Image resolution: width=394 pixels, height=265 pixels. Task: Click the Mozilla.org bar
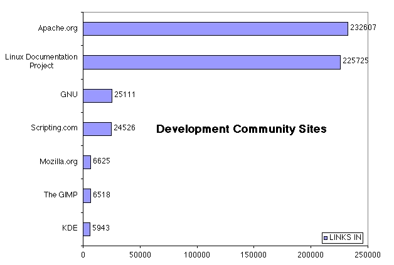(87, 162)
